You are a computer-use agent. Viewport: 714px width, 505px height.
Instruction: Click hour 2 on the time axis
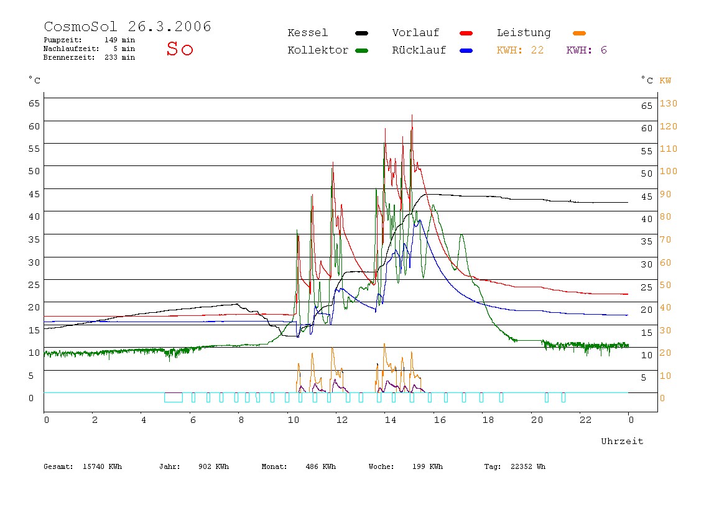coord(95,420)
